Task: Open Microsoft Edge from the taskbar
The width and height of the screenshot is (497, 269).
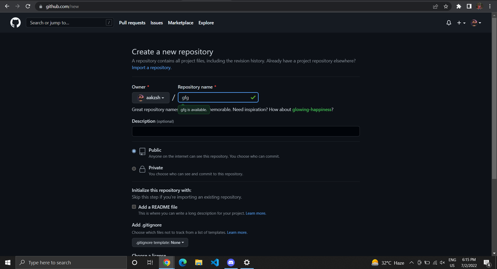Action: click(183, 262)
